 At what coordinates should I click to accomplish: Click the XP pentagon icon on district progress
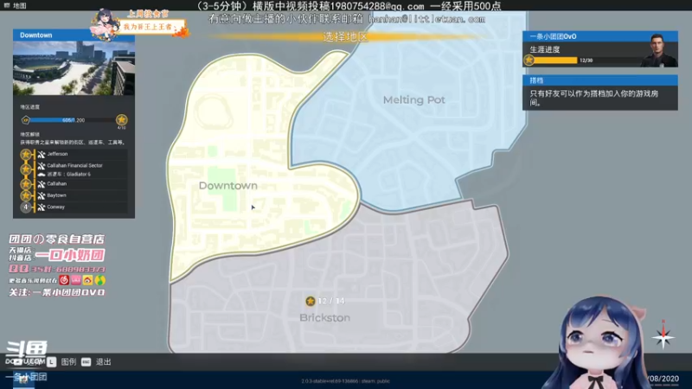pyautogui.click(x=26, y=120)
